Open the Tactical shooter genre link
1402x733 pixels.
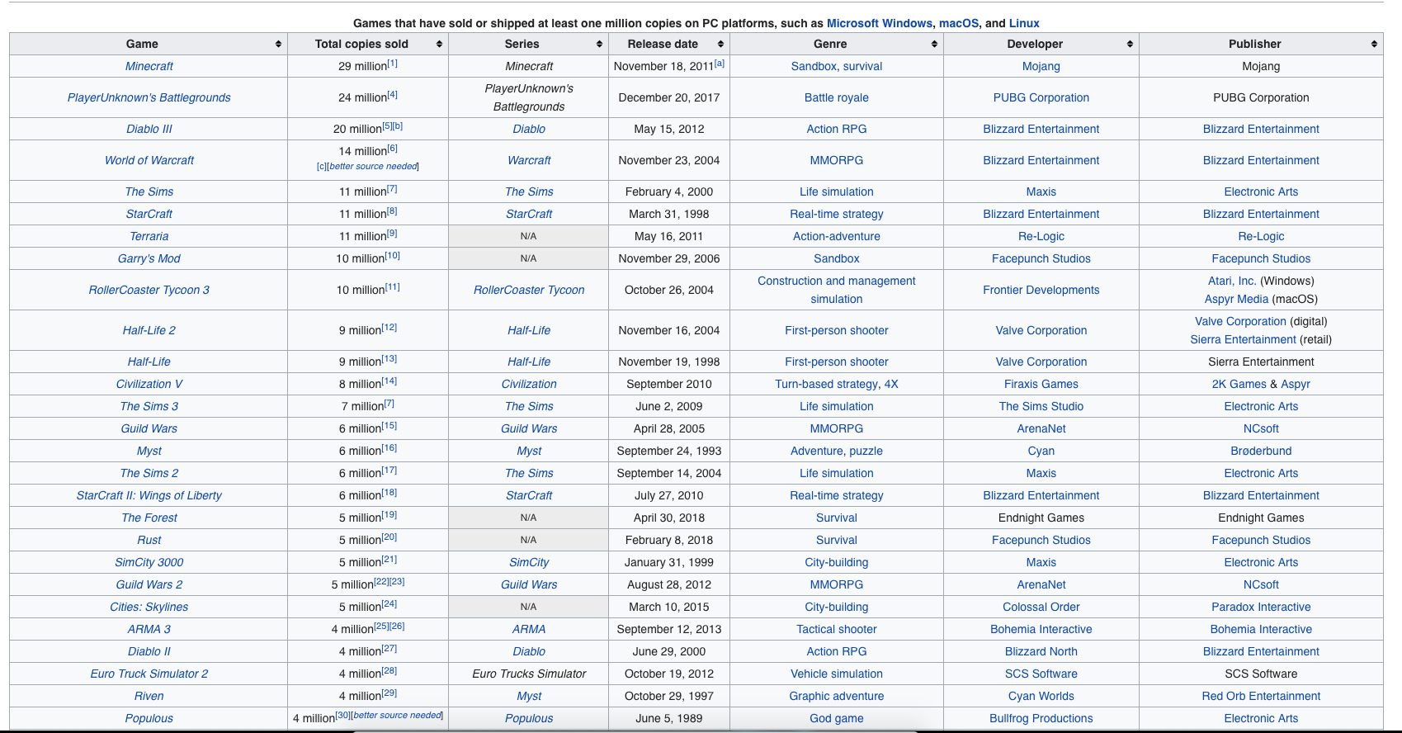coord(837,629)
